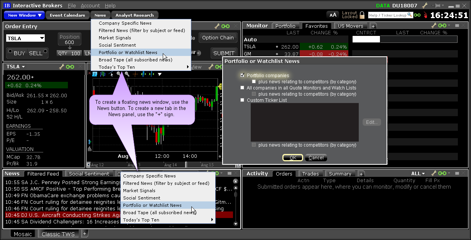Open Activity panel wrench settings icon
Screen dimensions: 471x240
(434, 174)
